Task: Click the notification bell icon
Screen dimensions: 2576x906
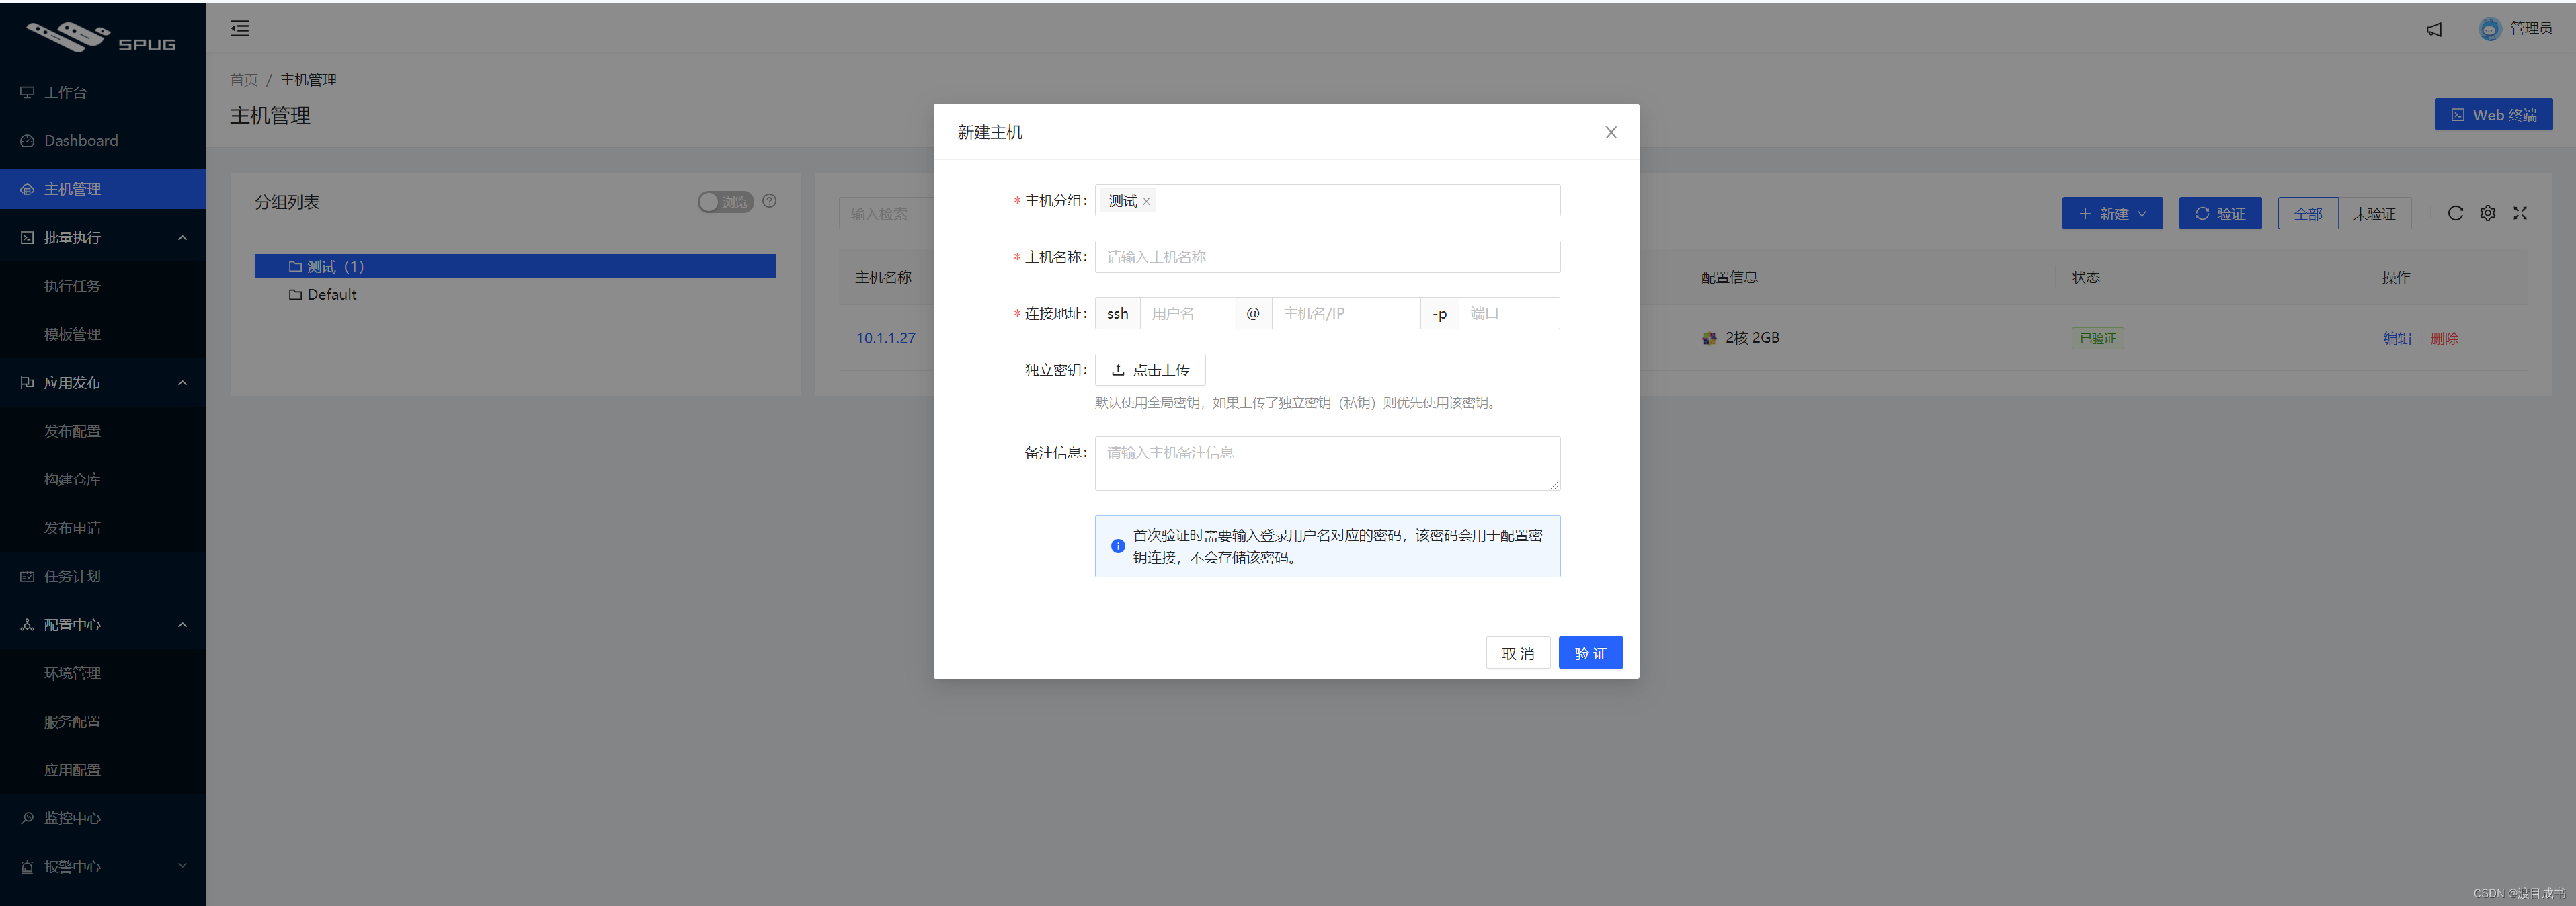Action: 2434,29
